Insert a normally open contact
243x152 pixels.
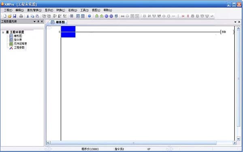point(145,16)
